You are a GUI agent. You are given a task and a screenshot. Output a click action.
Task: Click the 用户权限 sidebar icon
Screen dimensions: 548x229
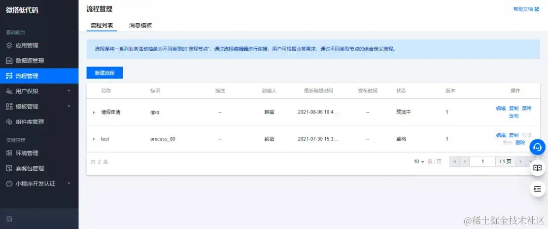[x=10, y=91]
